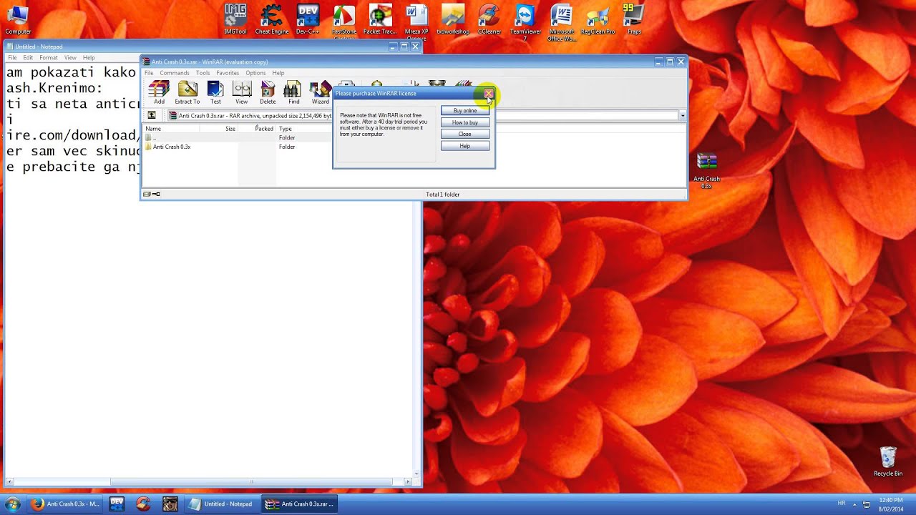
Task: Open the Find tool in WinRAR
Action: coord(293,92)
